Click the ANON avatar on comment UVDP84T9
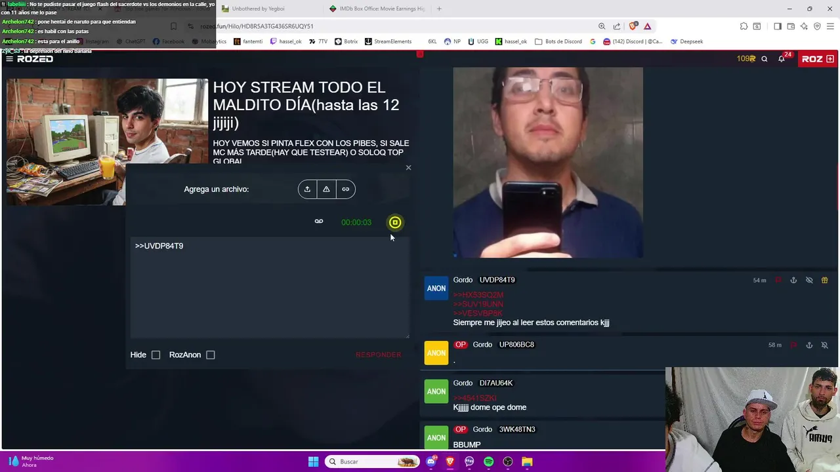This screenshot has height=472, width=840. click(x=436, y=288)
